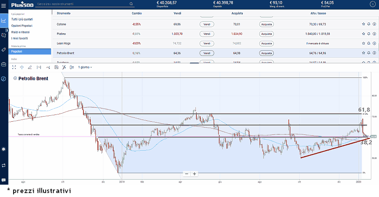This screenshot has width=379, height=197.
Task: Select 'Rialzi e ribassi' category
Action: click(20, 32)
